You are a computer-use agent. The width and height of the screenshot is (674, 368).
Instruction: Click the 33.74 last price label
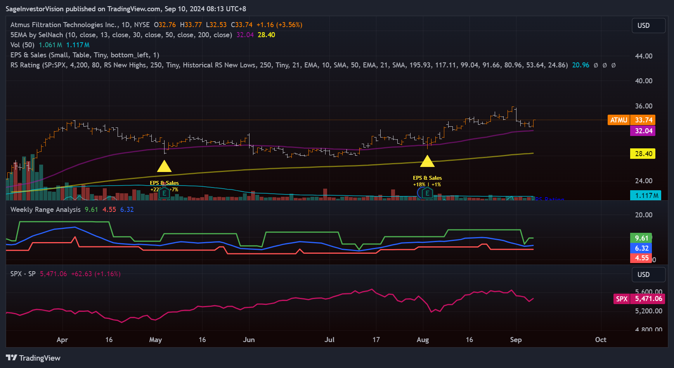coord(643,120)
